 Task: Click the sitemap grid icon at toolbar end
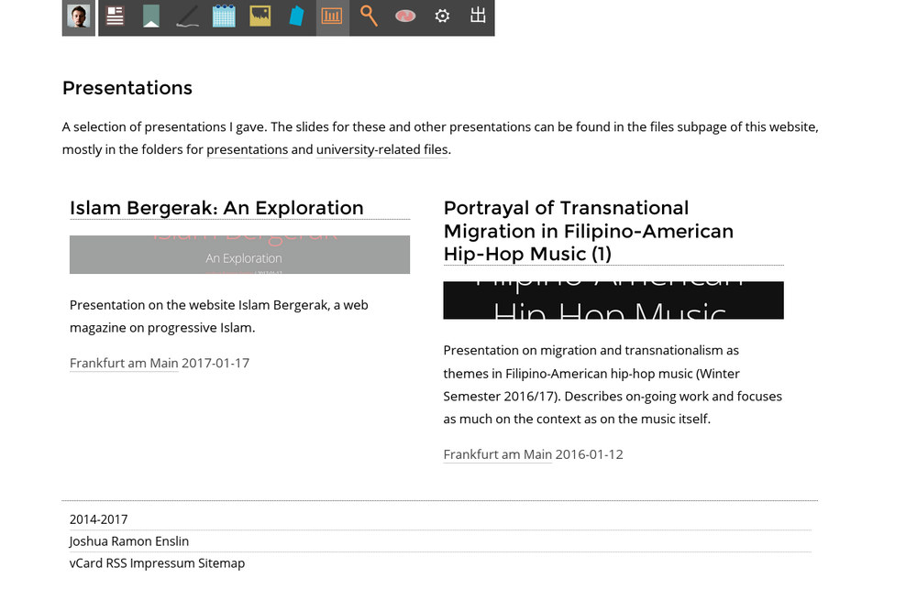478,16
